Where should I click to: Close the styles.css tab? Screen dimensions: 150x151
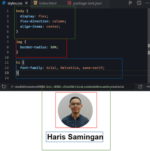click(x=26, y=3)
